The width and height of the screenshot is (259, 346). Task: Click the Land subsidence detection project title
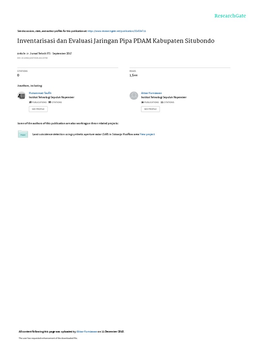(86, 134)
